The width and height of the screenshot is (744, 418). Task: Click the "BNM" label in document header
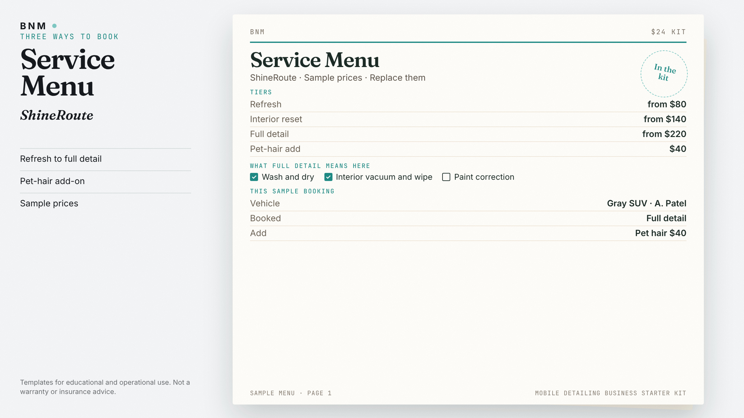coord(257,32)
